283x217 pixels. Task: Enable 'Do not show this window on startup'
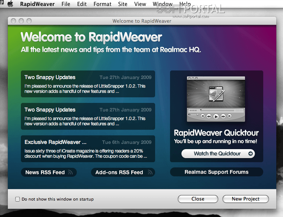18,199
